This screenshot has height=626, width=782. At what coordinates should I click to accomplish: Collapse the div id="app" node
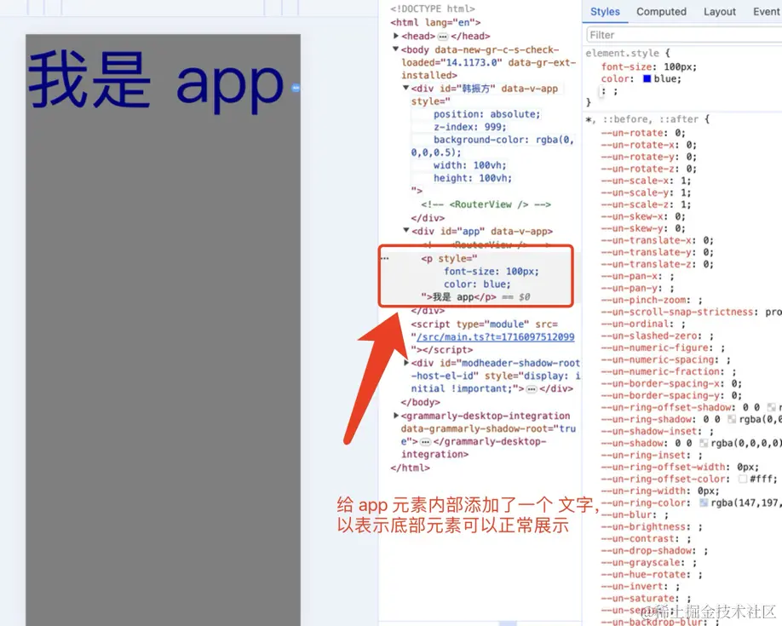click(x=406, y=231)
